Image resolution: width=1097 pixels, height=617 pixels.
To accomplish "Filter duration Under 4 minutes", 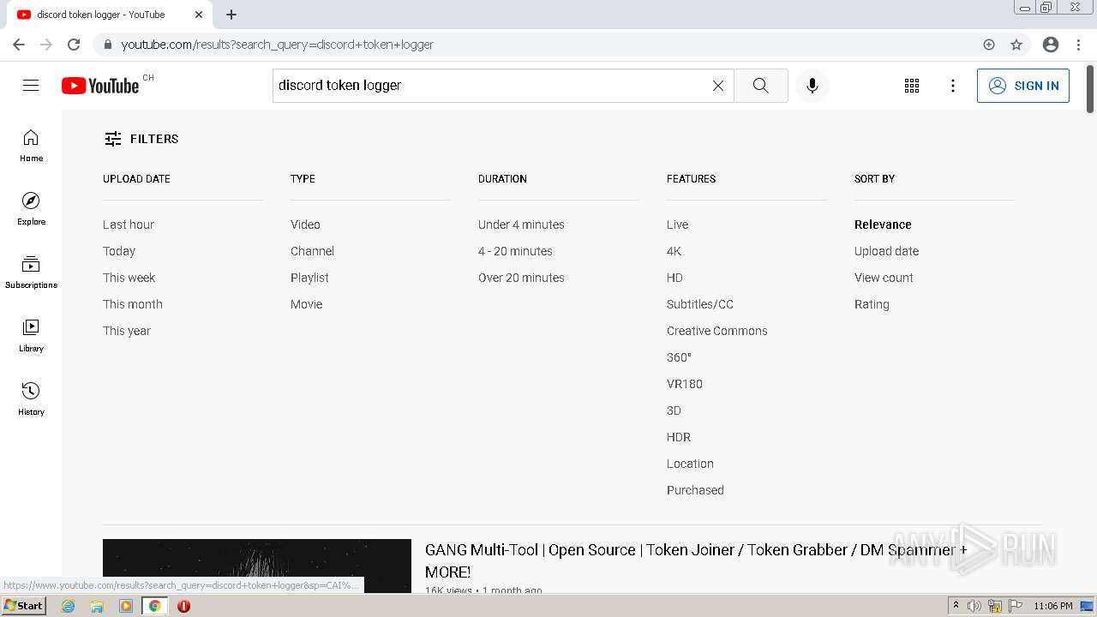I will coord(521,225).
